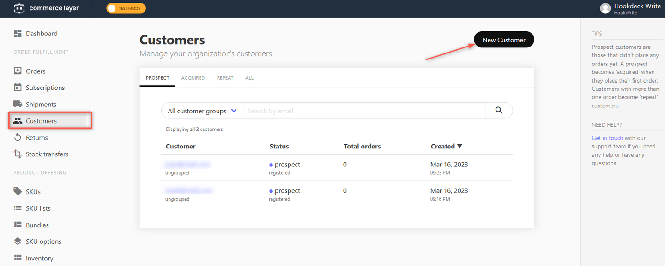Select the Orders icon in the sidebar
The height and width of the screenshot is (266, 665).
(18, 71)
